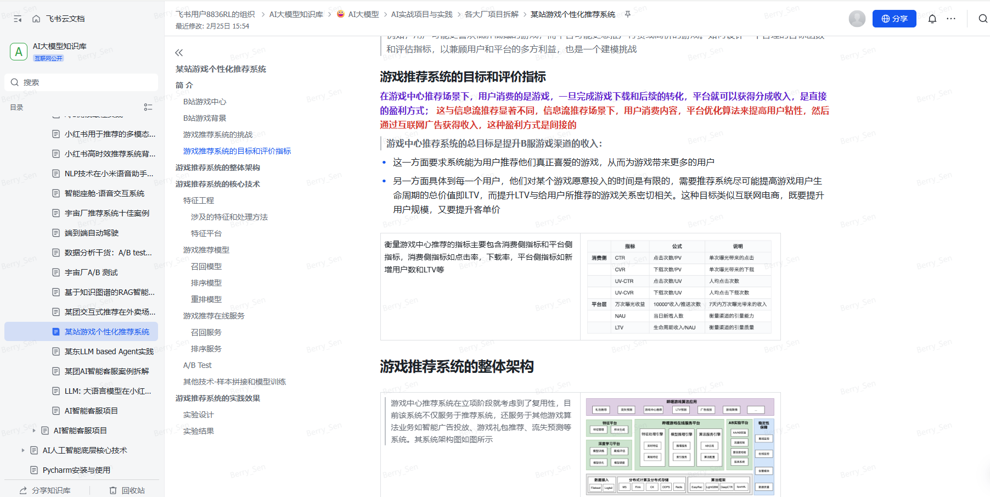Viewport: 990px width, 497px height.
Task: Open the search magnifier in the top-right corner
Action: pyautogui.click(x=983, y=19)
